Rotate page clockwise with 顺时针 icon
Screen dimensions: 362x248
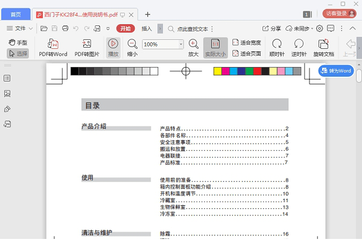pyautogui.click(x=277, y=44)
